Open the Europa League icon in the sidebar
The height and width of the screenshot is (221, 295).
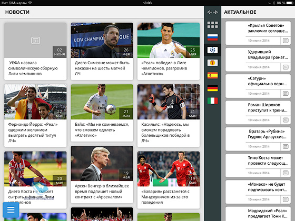pos(213,63)
